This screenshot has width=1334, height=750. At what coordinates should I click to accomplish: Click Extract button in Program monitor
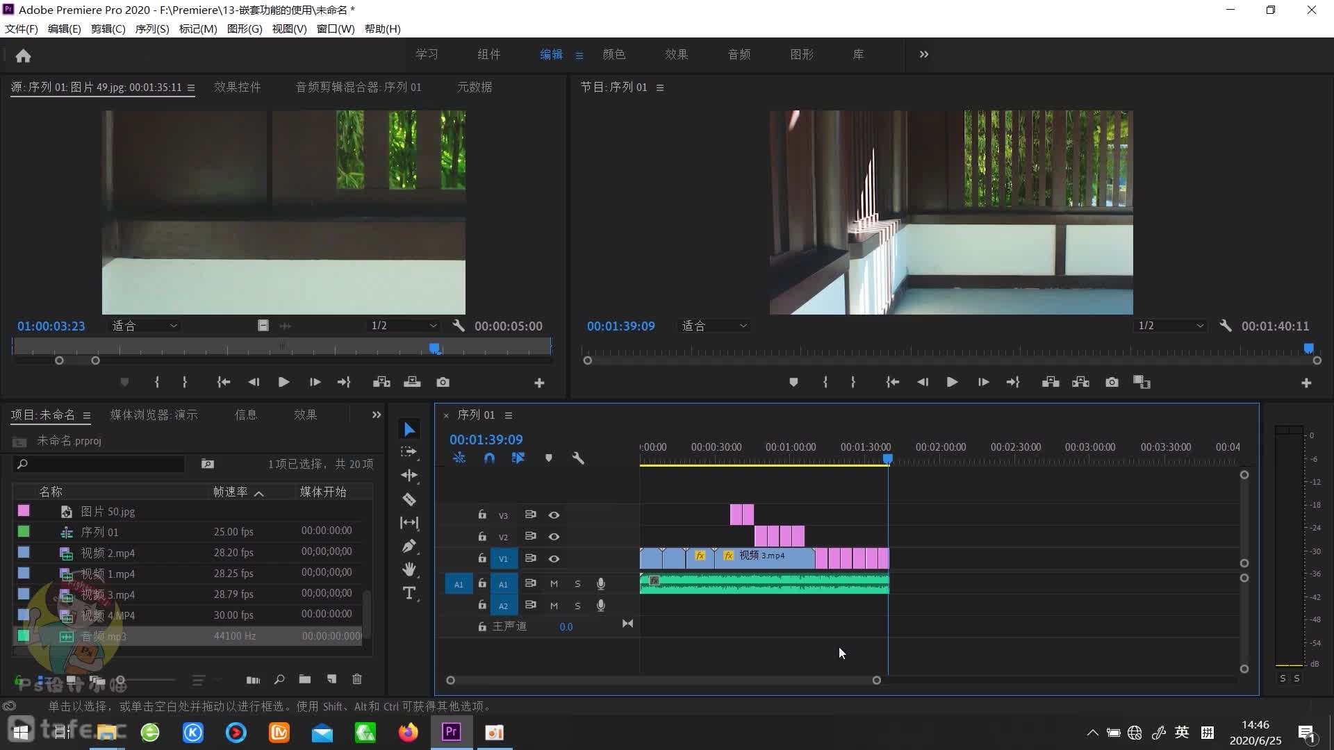coord(1081,383)
